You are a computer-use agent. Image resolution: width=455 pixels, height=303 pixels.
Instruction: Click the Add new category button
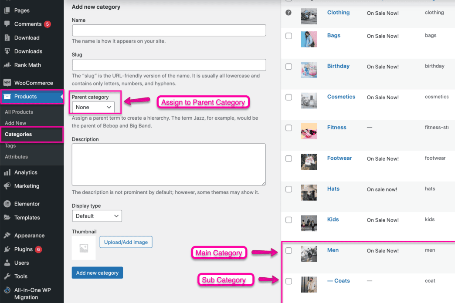click(97, 273)
